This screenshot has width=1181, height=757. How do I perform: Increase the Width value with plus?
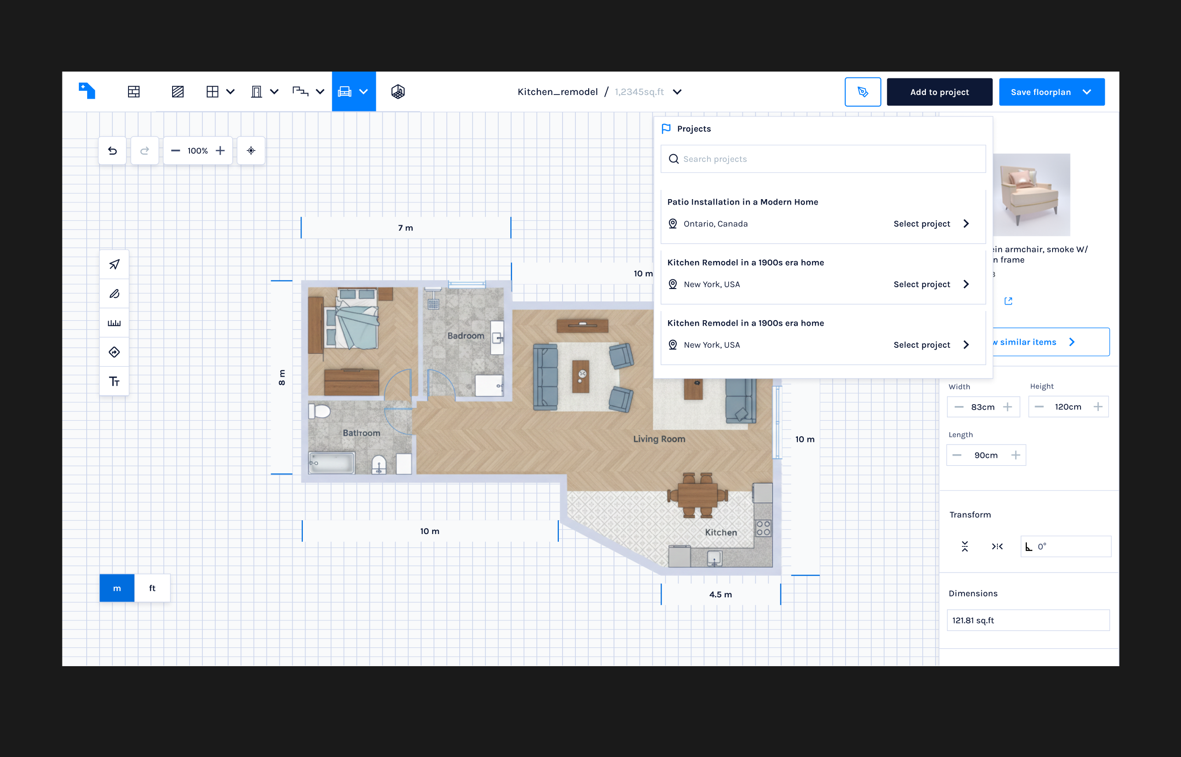(x=1008, y=407)
